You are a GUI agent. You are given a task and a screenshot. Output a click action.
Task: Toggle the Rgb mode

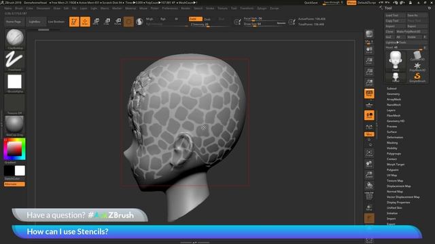pos(163,19)
